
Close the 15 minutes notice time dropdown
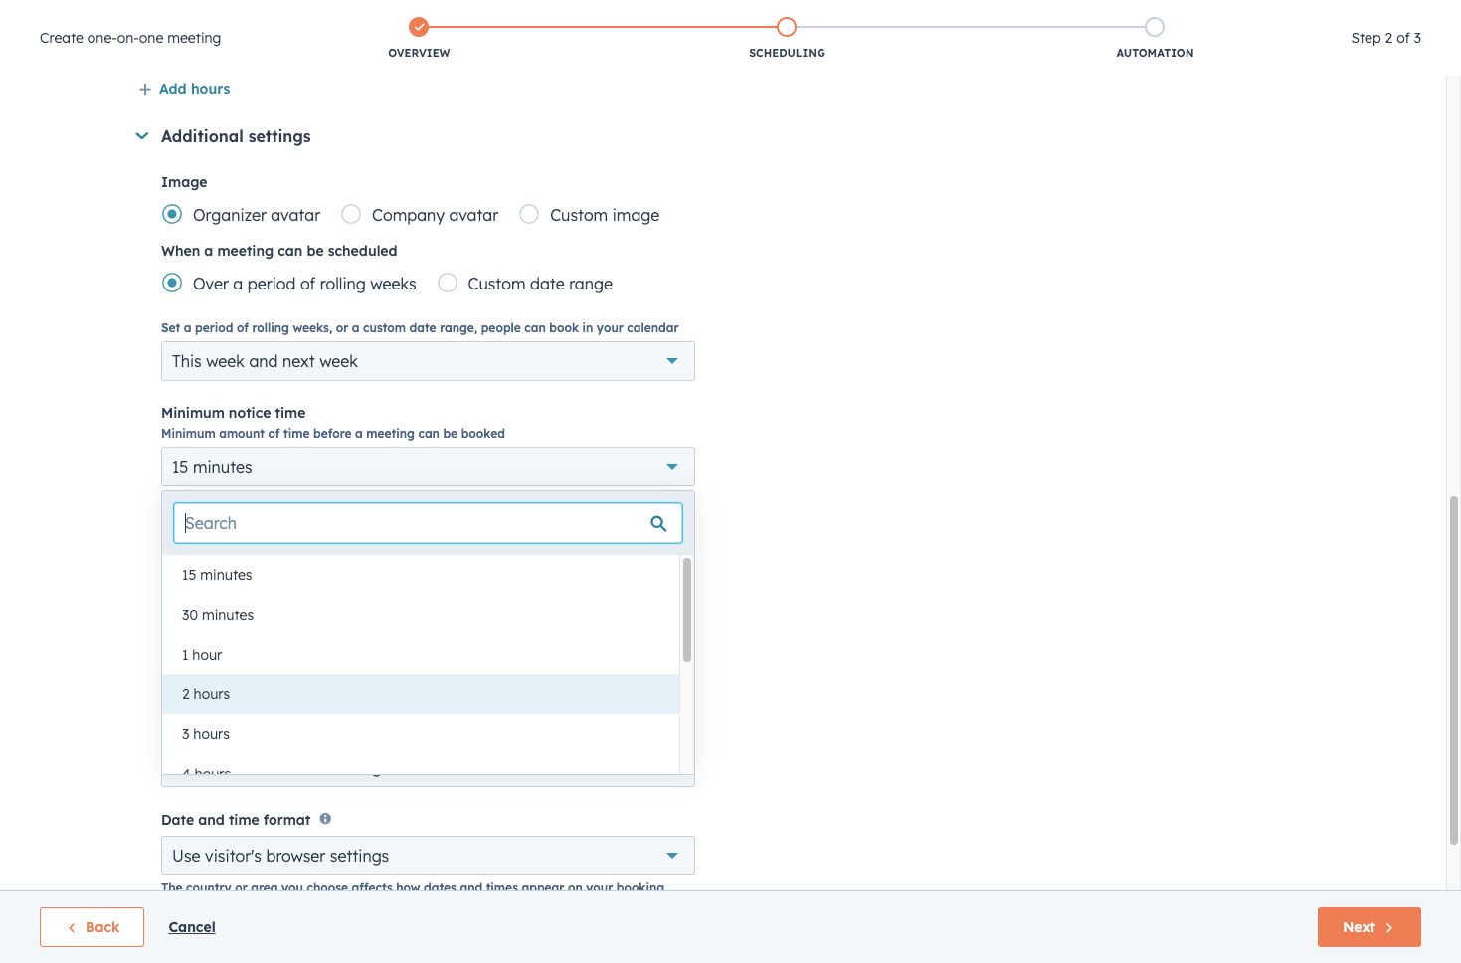pyautogui.click(x=428, y=467)
